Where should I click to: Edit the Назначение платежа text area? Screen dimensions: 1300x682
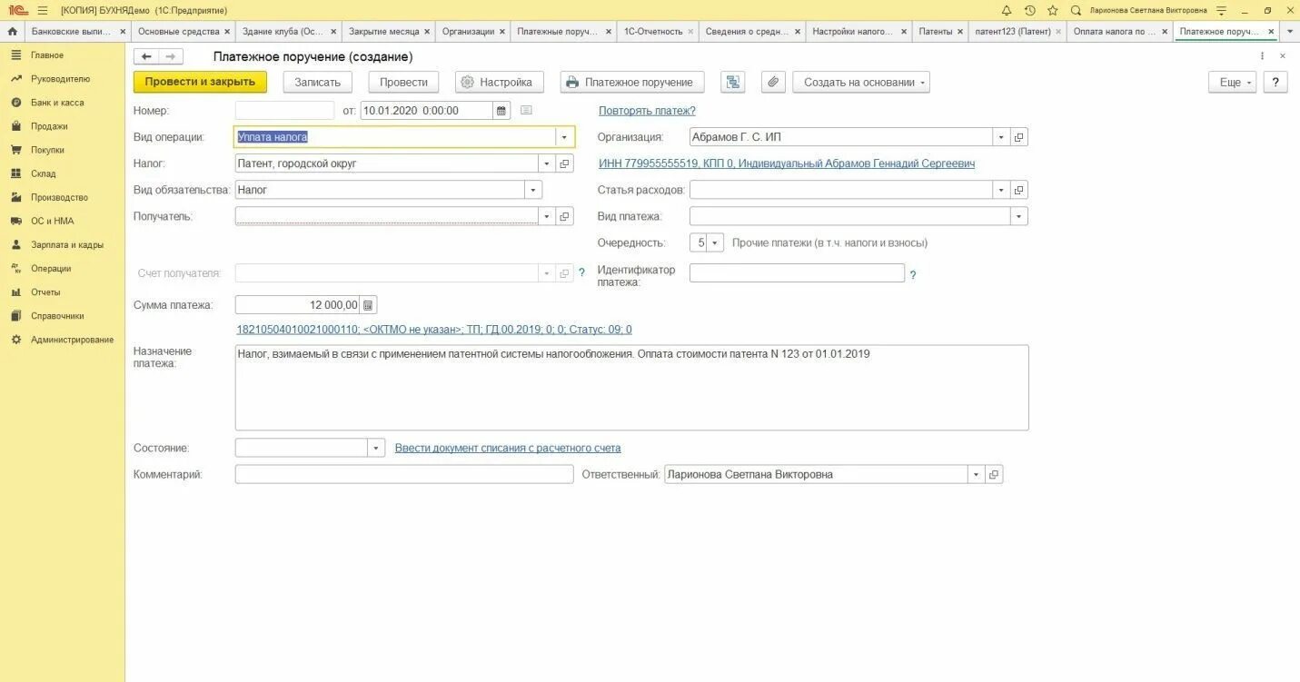[632, 388]
